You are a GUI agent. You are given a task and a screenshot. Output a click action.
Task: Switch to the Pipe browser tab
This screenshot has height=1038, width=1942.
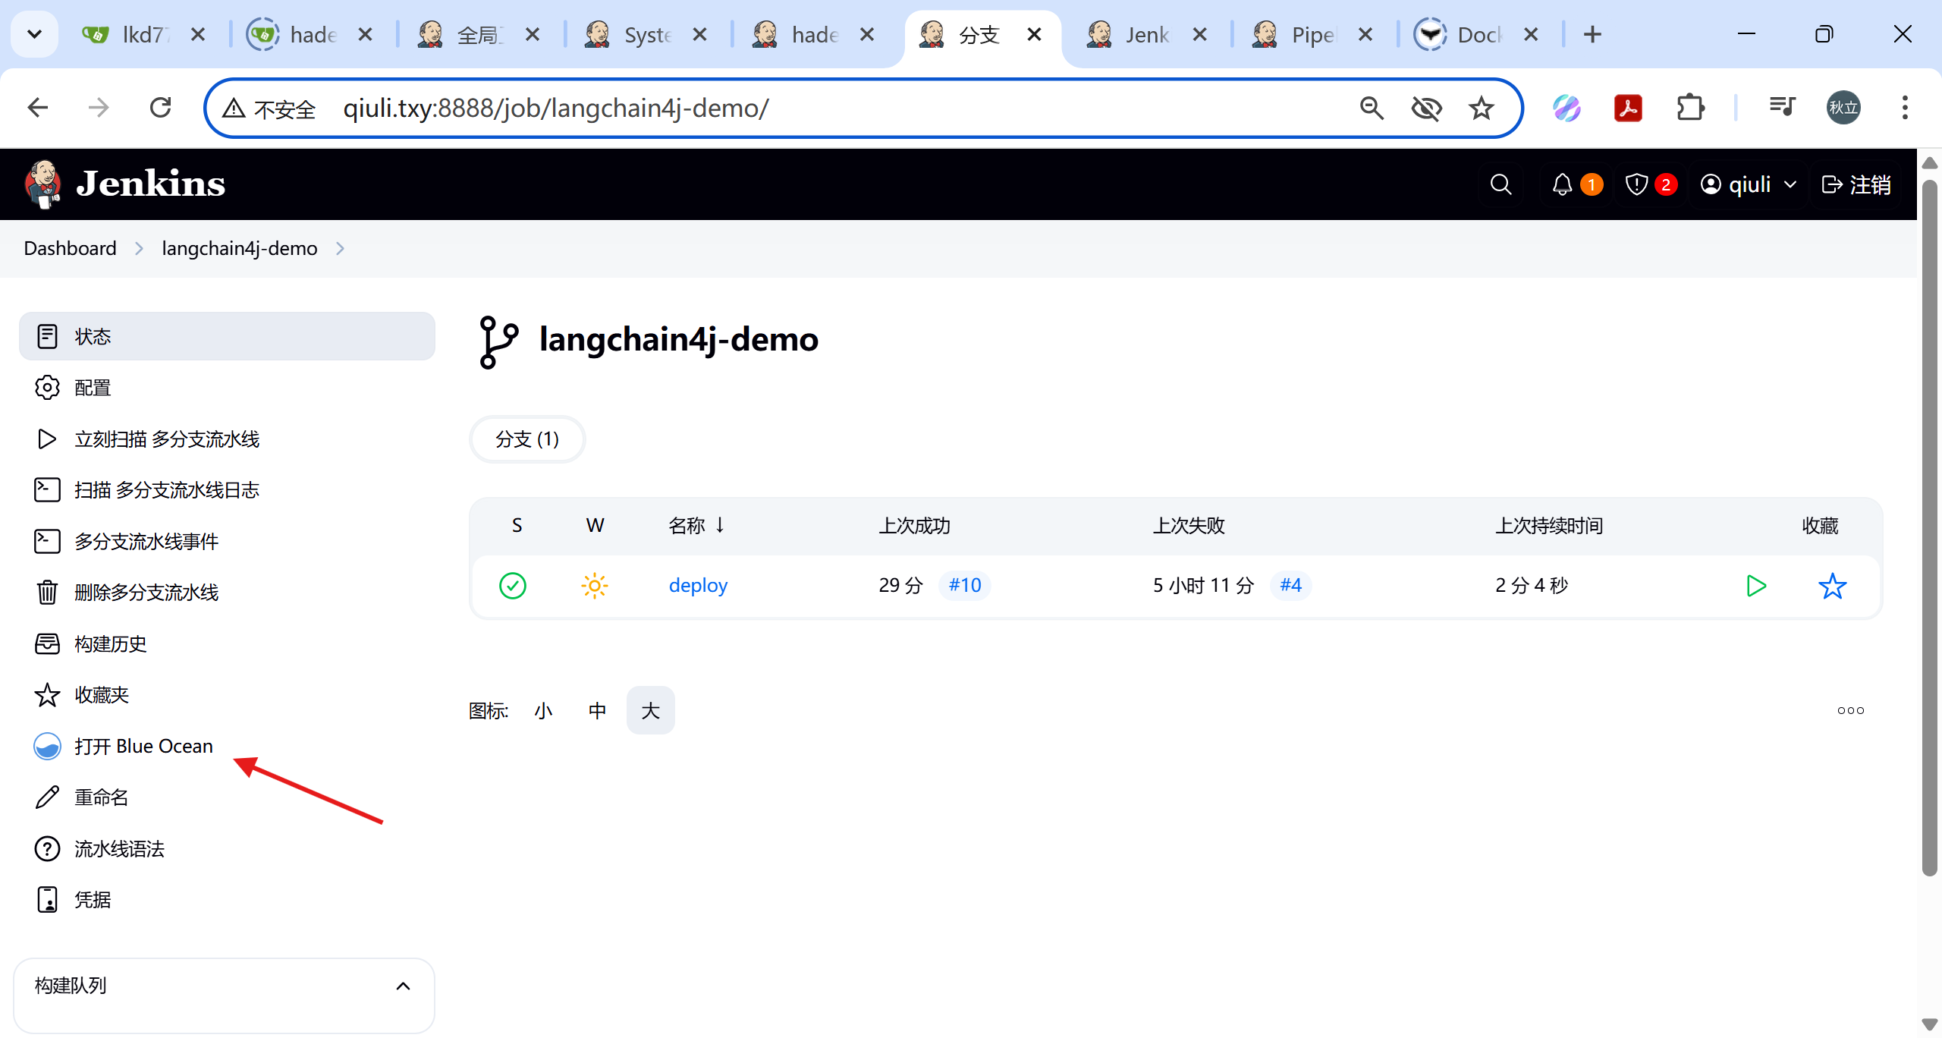tap(1312, 35)
